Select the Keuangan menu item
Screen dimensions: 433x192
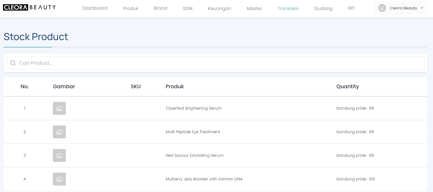click(220, 8)
